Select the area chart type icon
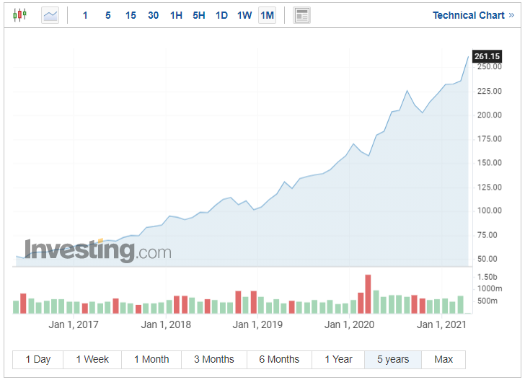The image size is (525, 380). (50, 15)
